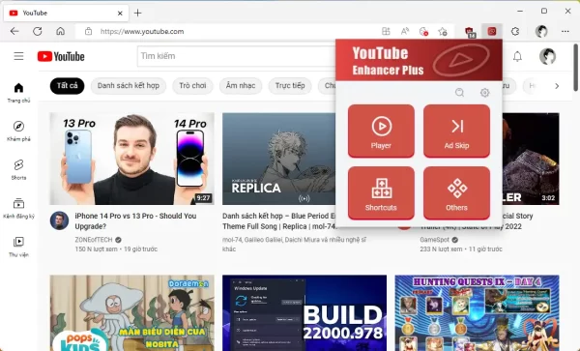Open the Others tile
This screenshot has width=580, height=351.
coord(457,192)
